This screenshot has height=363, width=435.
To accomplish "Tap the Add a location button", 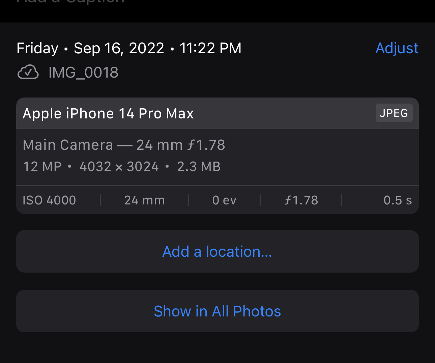I will coord(217,252).
